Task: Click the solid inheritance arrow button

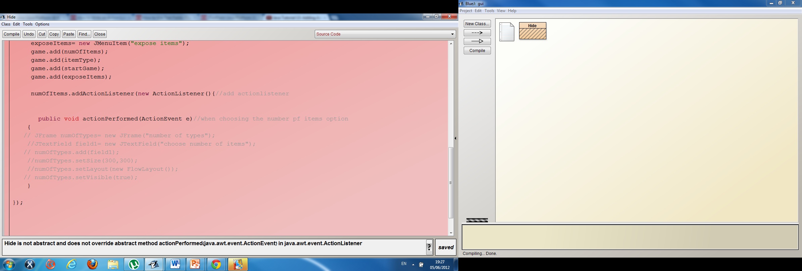Action: pyautogui.click(x=477, y=42)
